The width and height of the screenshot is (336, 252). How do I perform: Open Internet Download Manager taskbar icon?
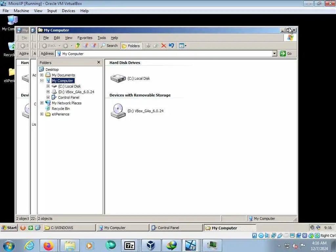pyautogui.click(x=172, y=245)
